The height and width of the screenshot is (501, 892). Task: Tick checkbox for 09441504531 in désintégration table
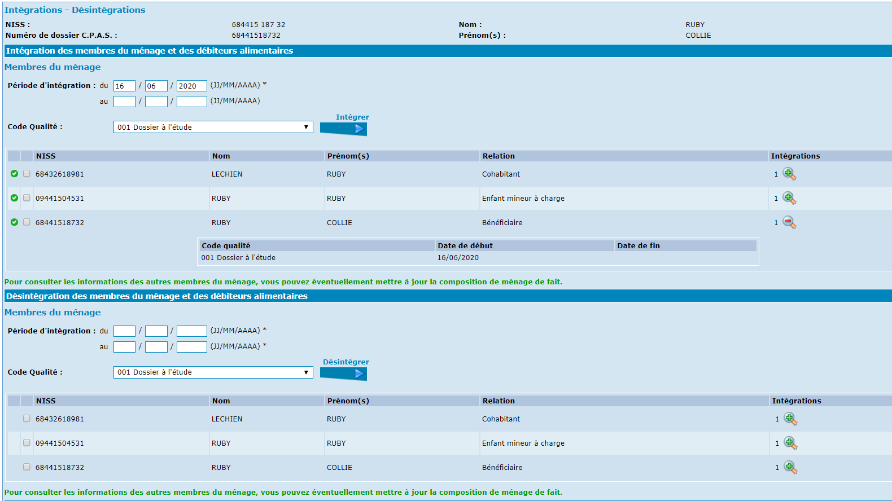click(x=27, y=443)
